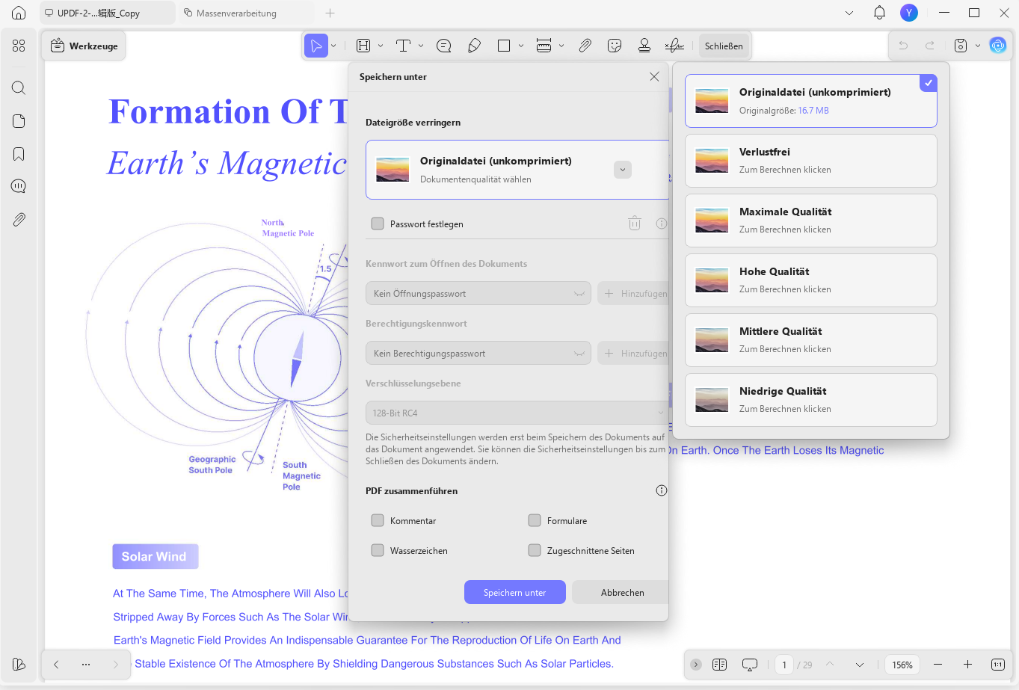The height and width of the screenshot is (690, 1019).
Task: Expand the selection tool dropdown arrow
Action: point(333,46)
